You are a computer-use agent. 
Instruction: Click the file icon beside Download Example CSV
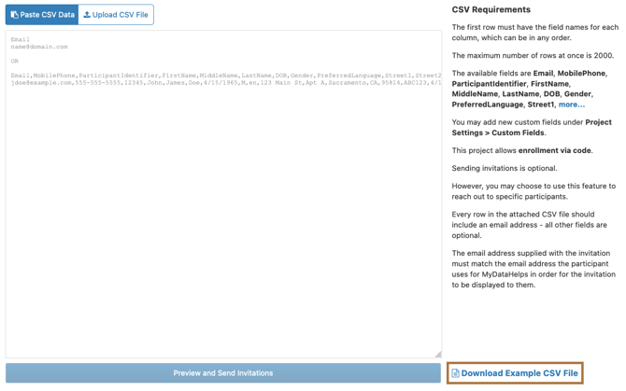455,373
